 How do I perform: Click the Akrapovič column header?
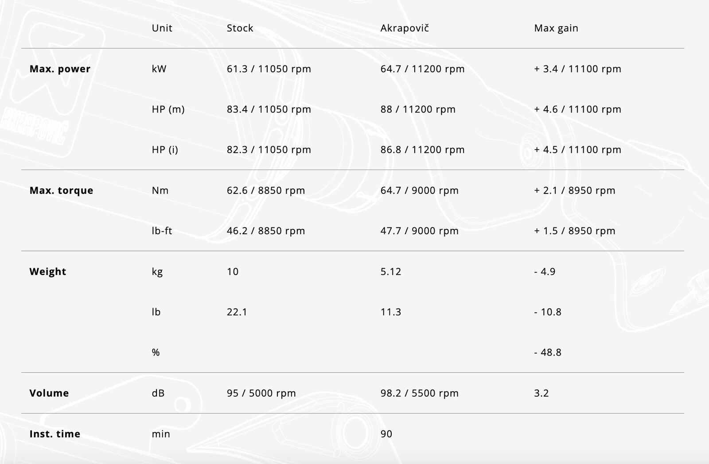(x=404, y=28)
